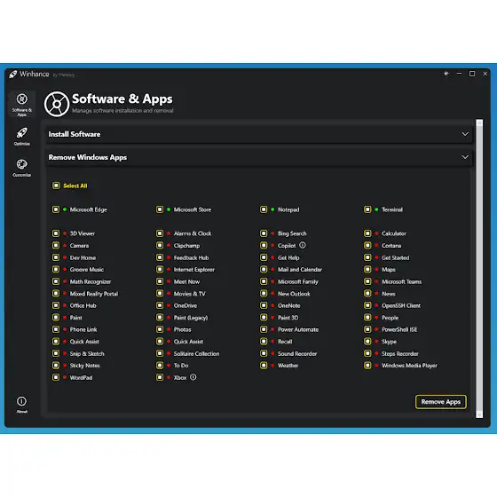Click the Steps Recorder label

point(400,354)
